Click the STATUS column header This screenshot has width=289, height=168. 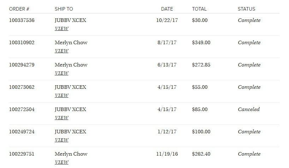pyautogui.click(x=246, y=9)
